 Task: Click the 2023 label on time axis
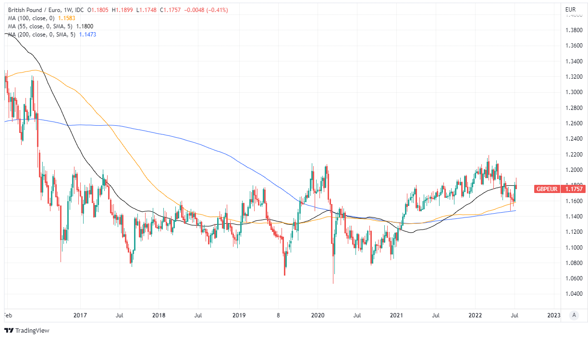[x=553, y=315]
